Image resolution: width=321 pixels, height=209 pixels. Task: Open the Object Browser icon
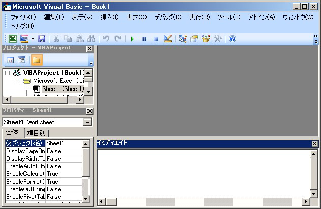(x=206, y=39)
